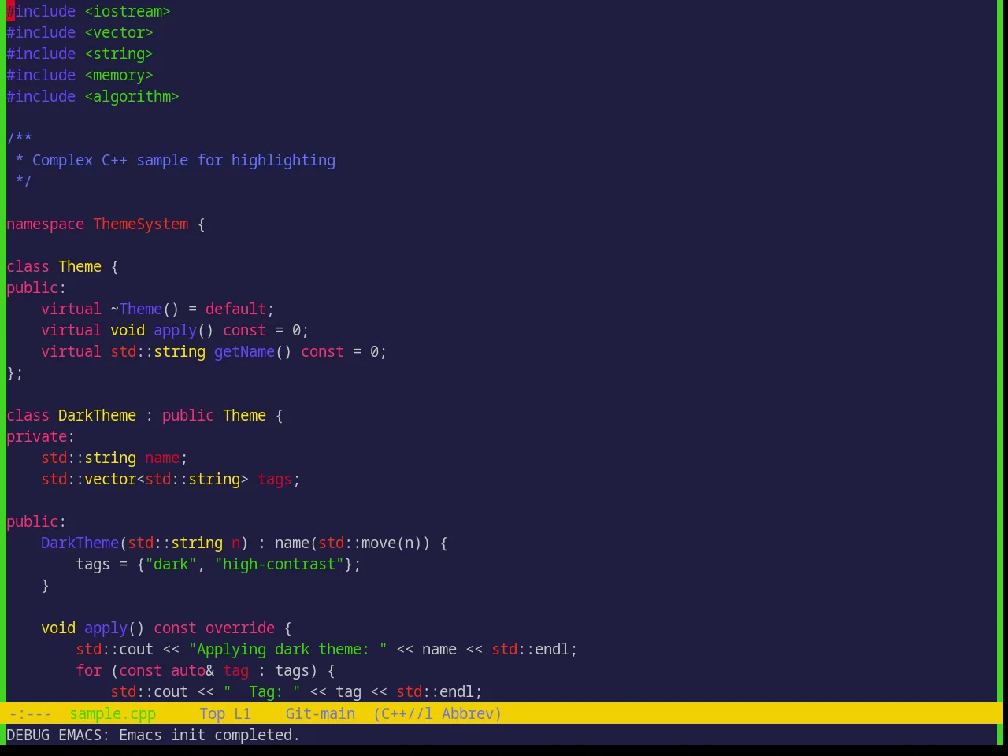The height and width of the screenshot is (756, 1008).
Task: Click the 'tags' member variable declaration
Action: [275, 479]
